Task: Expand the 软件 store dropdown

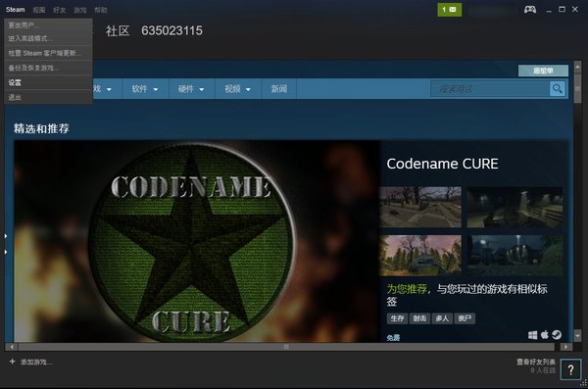Action: pos(145,89)
